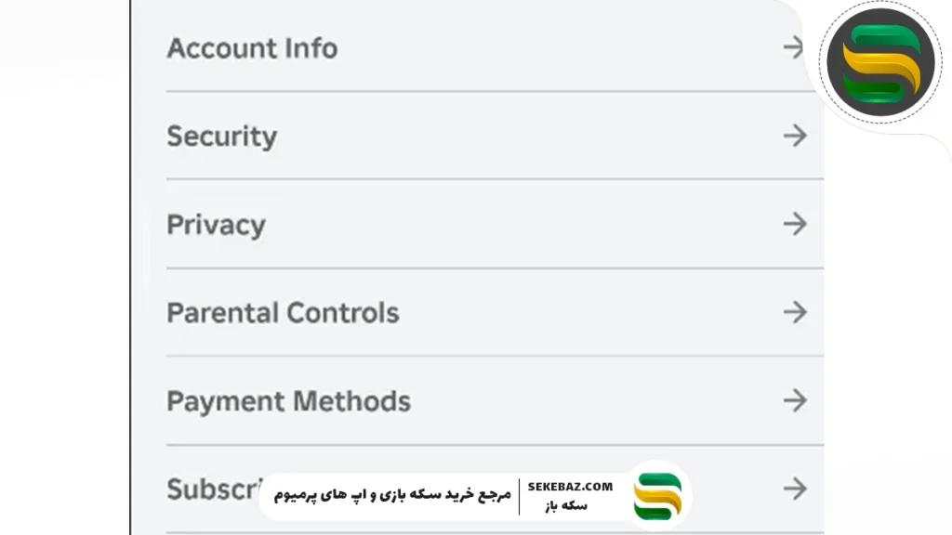The width and height of the screenshot is (952, 535).
Task: Click the arrow icon beside Parental Controls
Action: point(795,312)
